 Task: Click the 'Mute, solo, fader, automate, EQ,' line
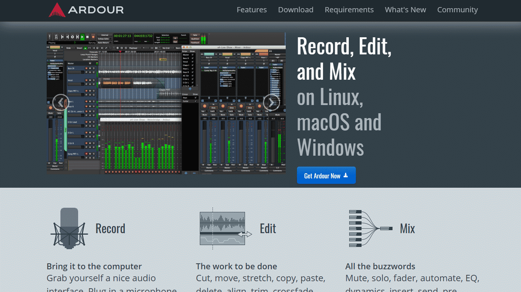click(412, 278)
